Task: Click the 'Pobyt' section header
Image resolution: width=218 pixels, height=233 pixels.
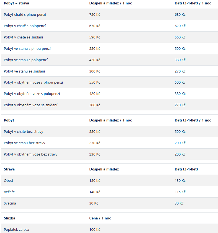Action: coord(9,120)
